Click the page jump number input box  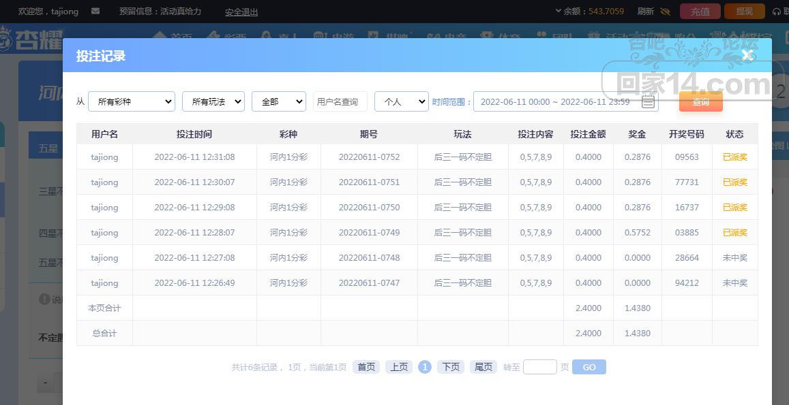pyautogui.click(x=539, y=367)
